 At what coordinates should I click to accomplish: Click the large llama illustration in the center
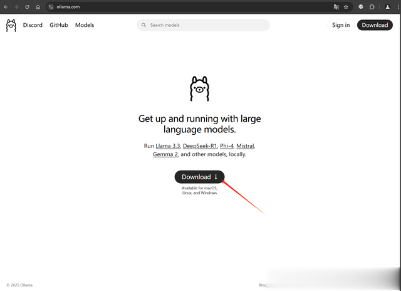click(199, 88)
